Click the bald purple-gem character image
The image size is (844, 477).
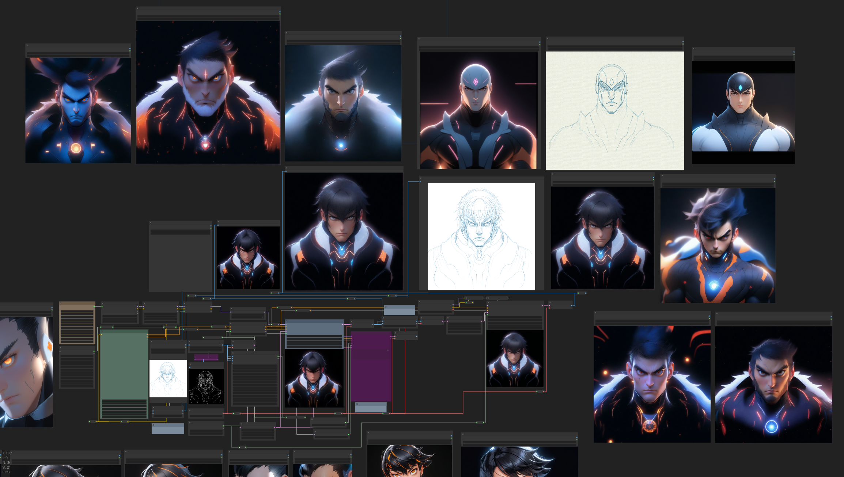tap(478, 110)
